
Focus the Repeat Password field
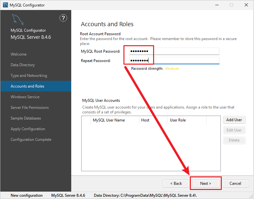pyautogui.click(x=174, y=60)
